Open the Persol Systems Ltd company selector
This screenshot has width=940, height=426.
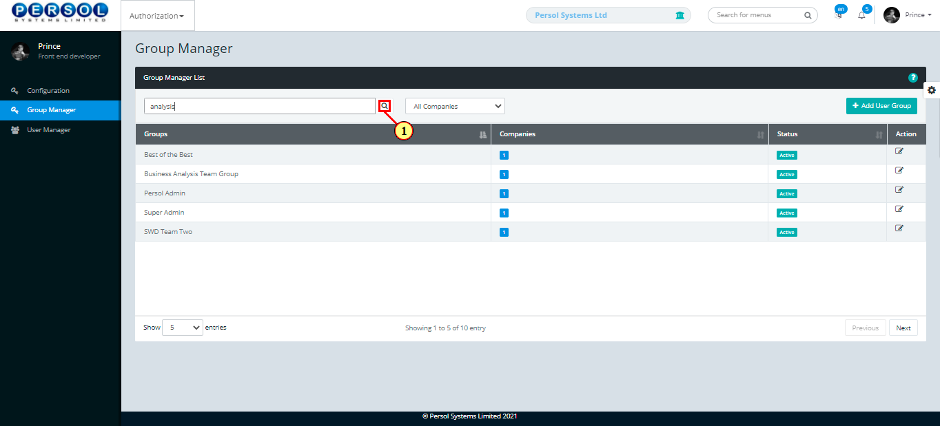click(609, 15)
